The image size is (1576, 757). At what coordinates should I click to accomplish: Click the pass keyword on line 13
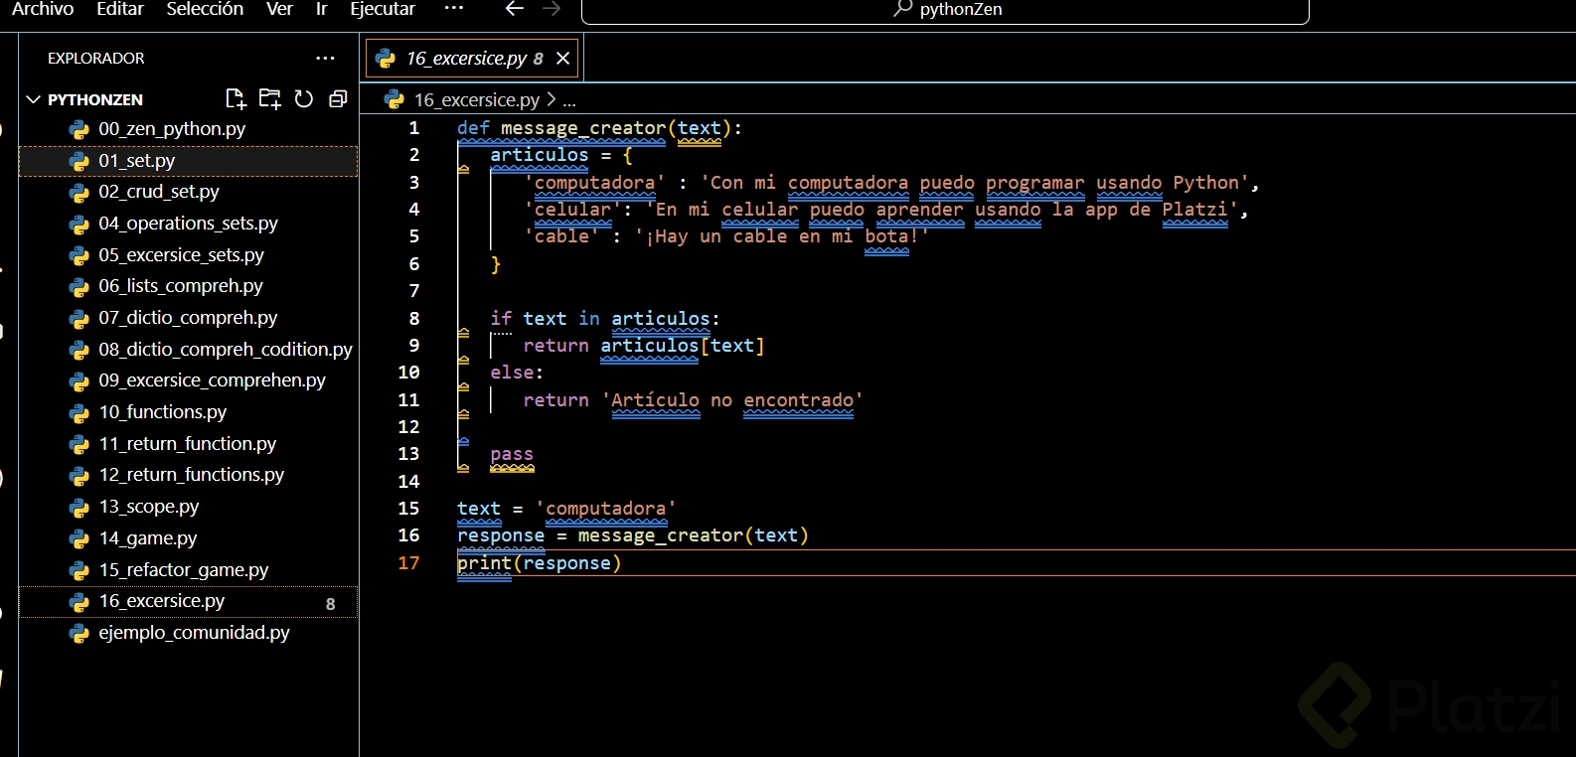(x=512, y=454)
